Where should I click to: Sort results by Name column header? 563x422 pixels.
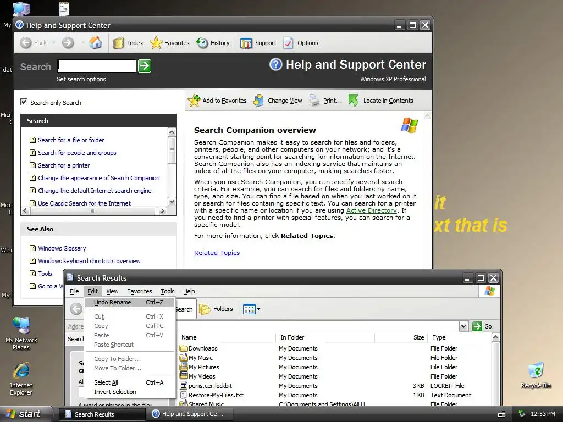[x=227, y=337]
